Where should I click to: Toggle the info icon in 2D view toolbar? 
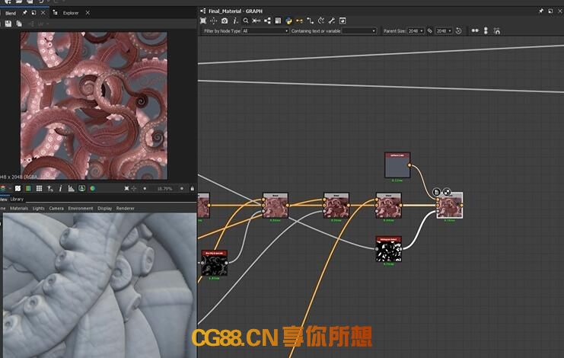click(60, 188)
